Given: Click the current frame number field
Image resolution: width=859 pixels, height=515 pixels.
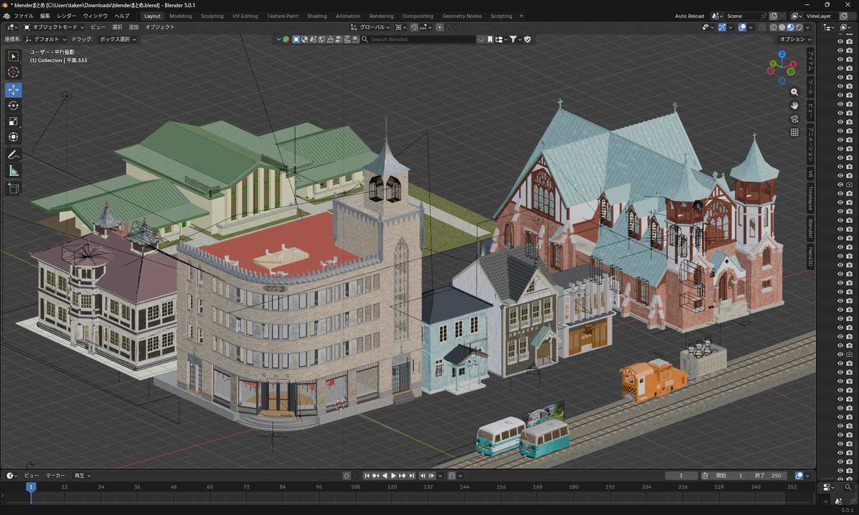Looking at the screenshot, I should pos(681,476).
